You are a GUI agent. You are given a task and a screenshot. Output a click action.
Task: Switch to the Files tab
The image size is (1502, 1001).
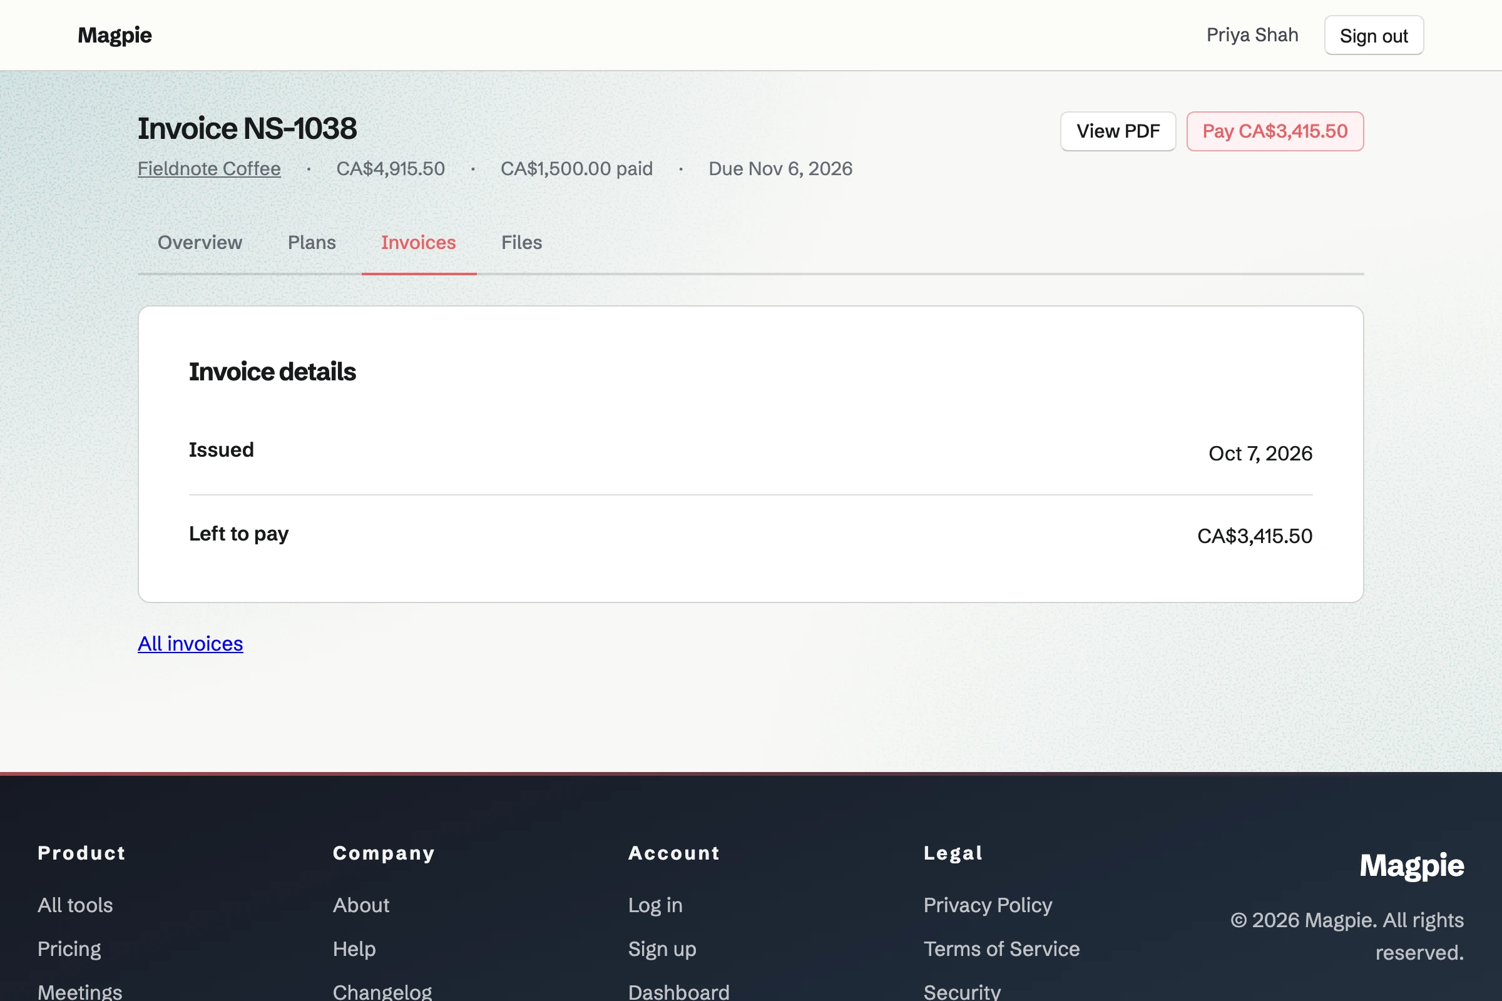click(521, 243)
